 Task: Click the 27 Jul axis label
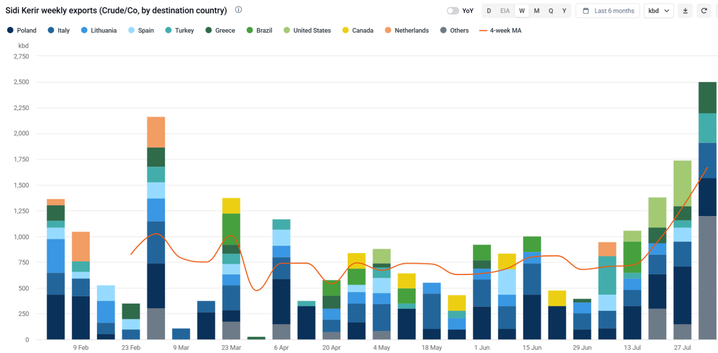(x=683, y=348)
